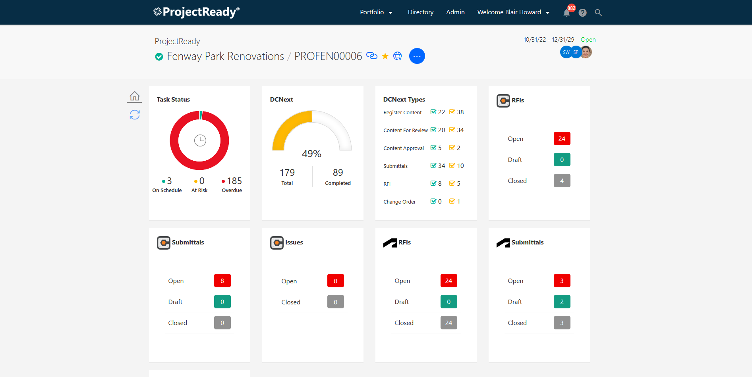Image resolution: width=752 pixels, height=377 pixels.
Task: Click the Task Status card heading
Action: point(173,100)
